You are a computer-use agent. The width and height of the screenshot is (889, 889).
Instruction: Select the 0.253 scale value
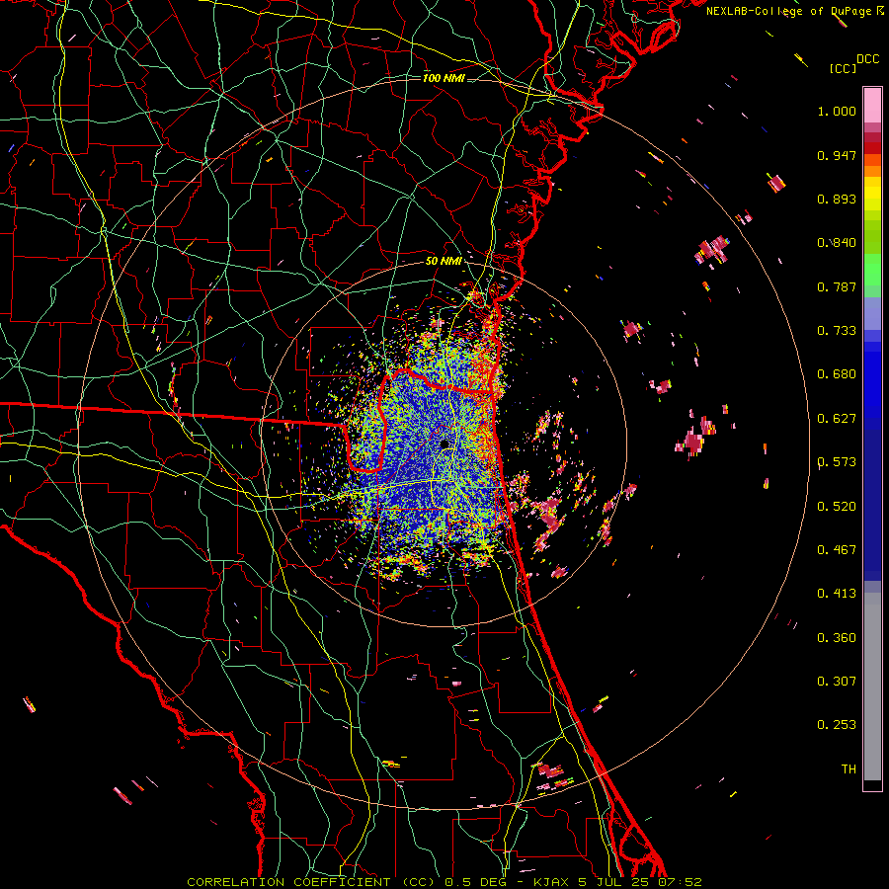837,725
